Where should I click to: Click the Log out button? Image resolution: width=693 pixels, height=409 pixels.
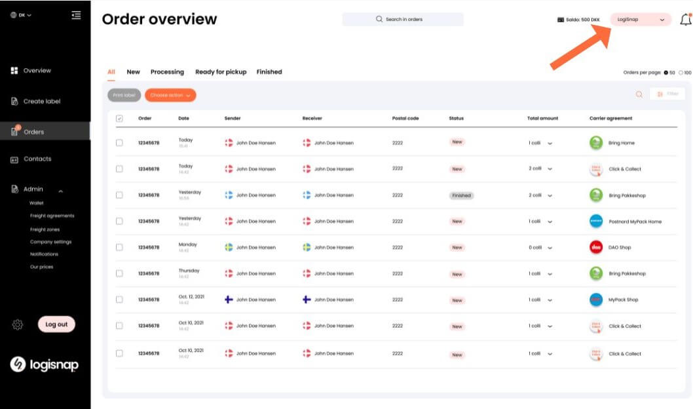click(x=56, y=324)
